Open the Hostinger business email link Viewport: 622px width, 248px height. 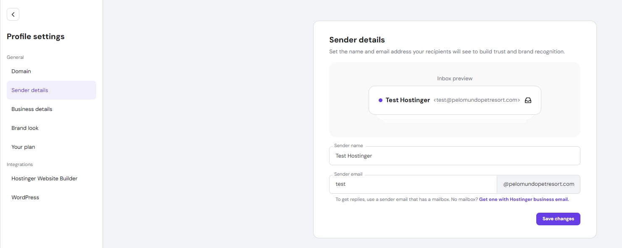524,200
